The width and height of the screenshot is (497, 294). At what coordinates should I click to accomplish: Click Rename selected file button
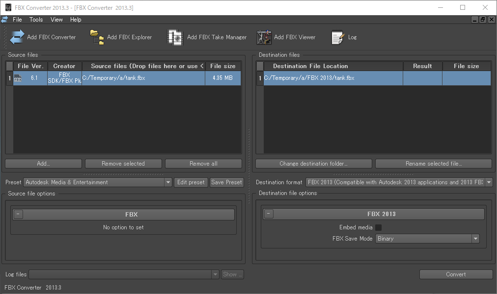tap(434, 164)
